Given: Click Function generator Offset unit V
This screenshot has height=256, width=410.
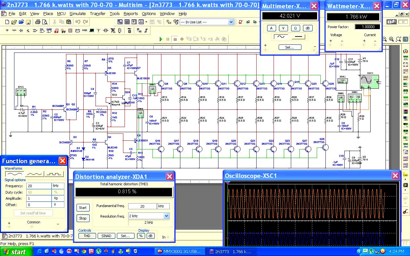Looking at the screenshot, I should [58, 204].
